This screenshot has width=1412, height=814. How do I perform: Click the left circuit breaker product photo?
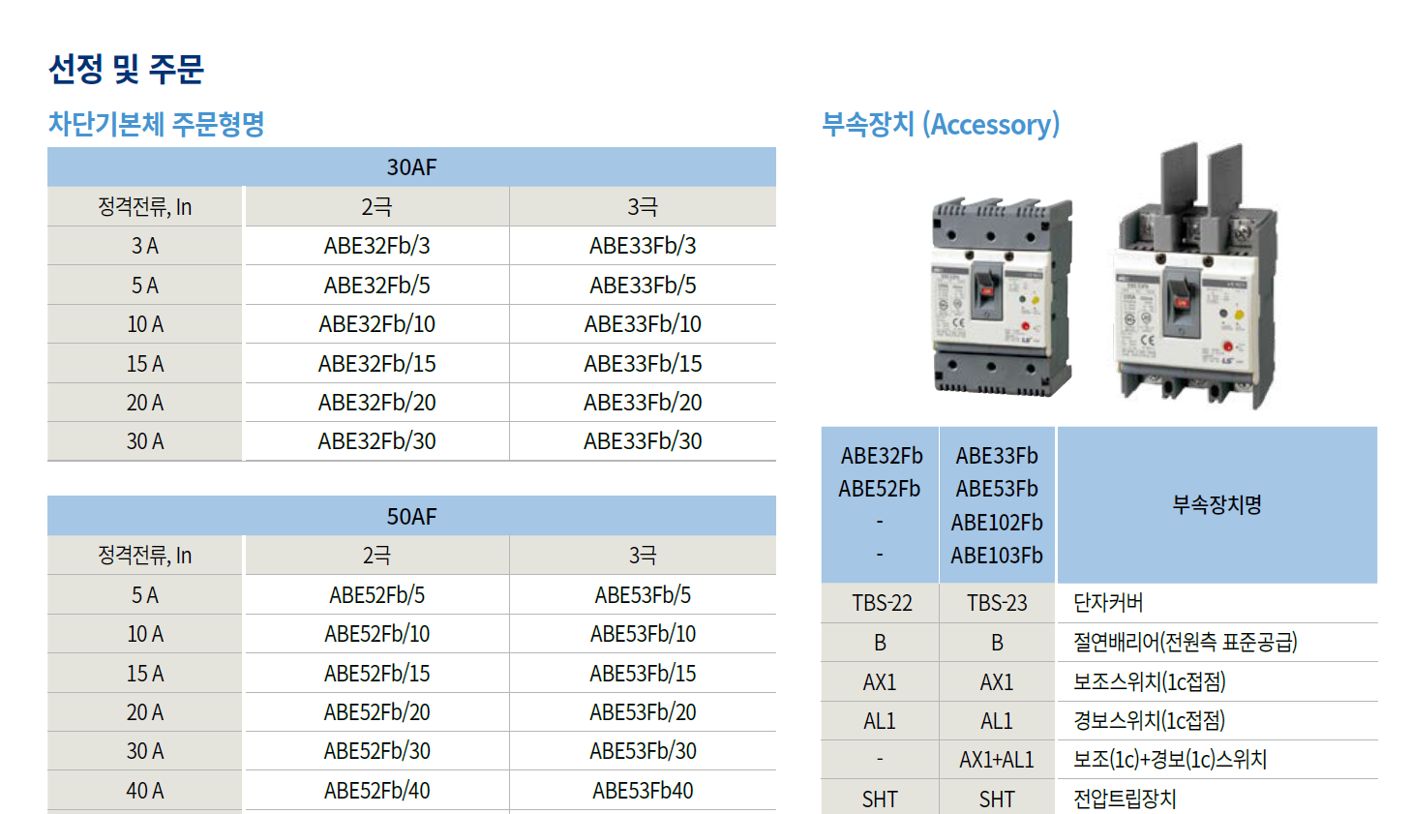coord(1002,296)
